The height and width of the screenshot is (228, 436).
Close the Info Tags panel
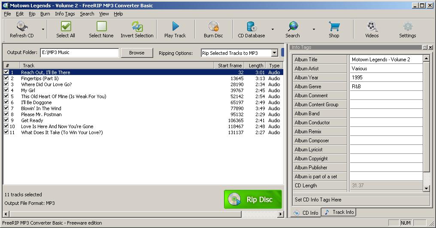pyautogui.click(x=430, y=47)
